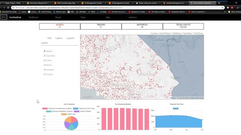Open the How to respond to bookmark

197,12
